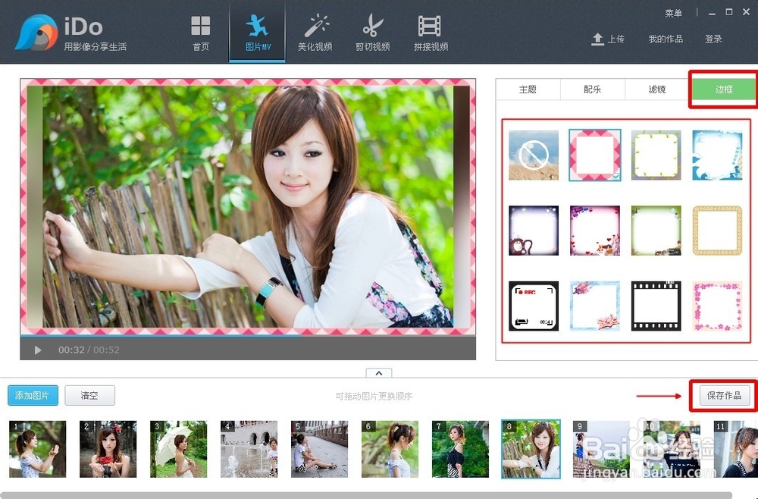Click the main preview image
Screen dimensions: 758x499
pyautogui.click(x=248, y=206)
